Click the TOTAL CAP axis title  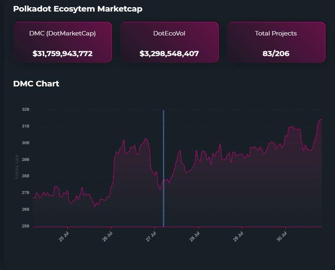pos(17,166)
